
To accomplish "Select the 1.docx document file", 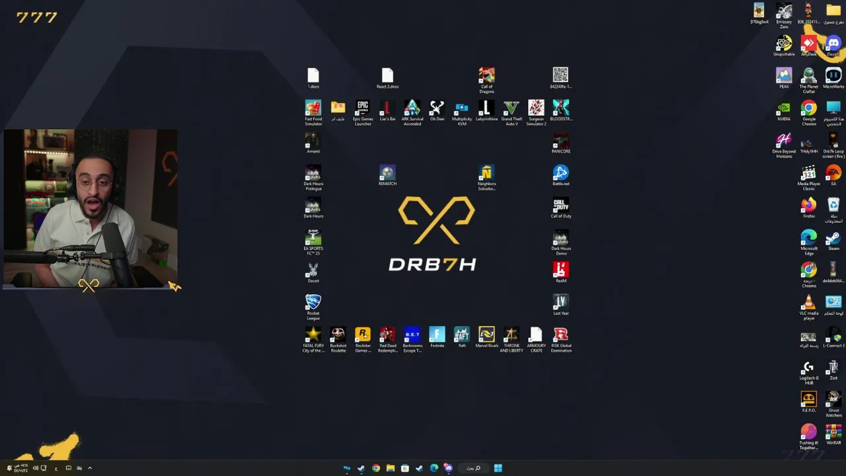I will coord(313,79).
